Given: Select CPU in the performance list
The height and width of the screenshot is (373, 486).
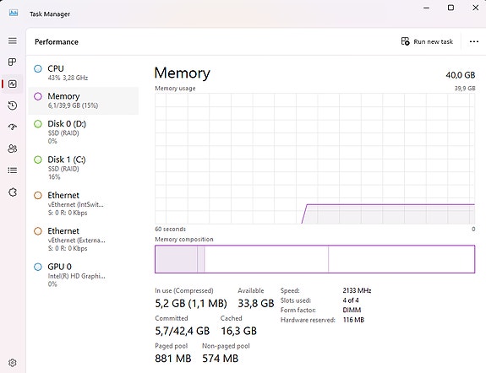Looking at the screenshot, I should coord(83,73).
